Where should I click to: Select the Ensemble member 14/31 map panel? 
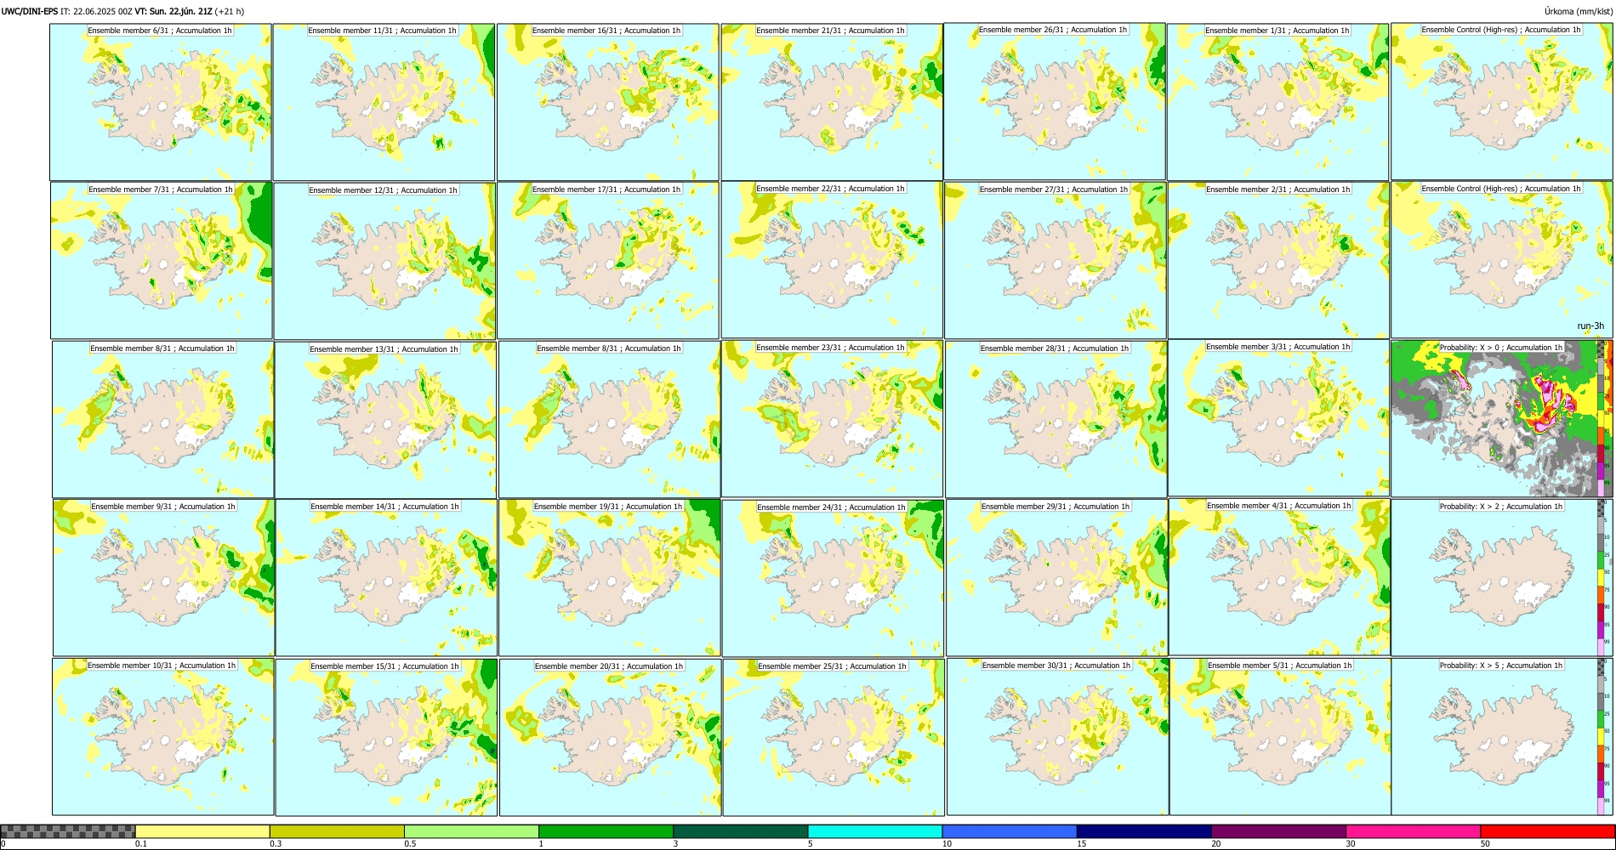tap(386, 577)
